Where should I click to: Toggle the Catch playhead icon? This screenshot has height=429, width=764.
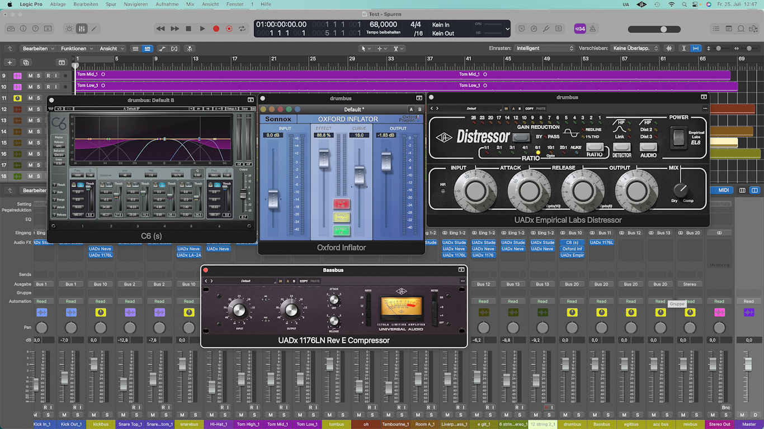[x=190, y=49]
